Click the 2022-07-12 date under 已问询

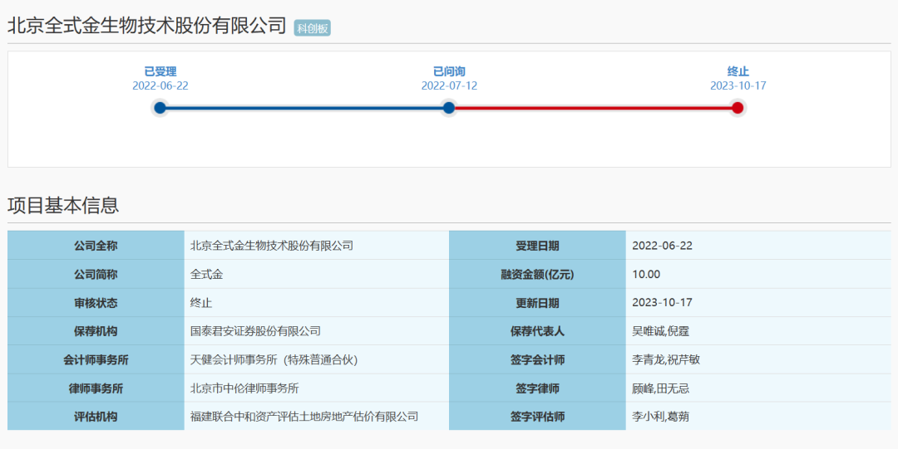coord(449,85)
